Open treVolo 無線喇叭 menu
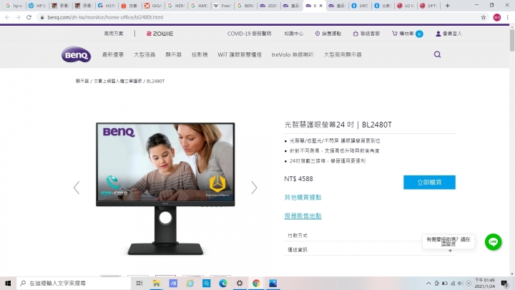This screenshot has width=515, height=290. [x=293, y=54]
